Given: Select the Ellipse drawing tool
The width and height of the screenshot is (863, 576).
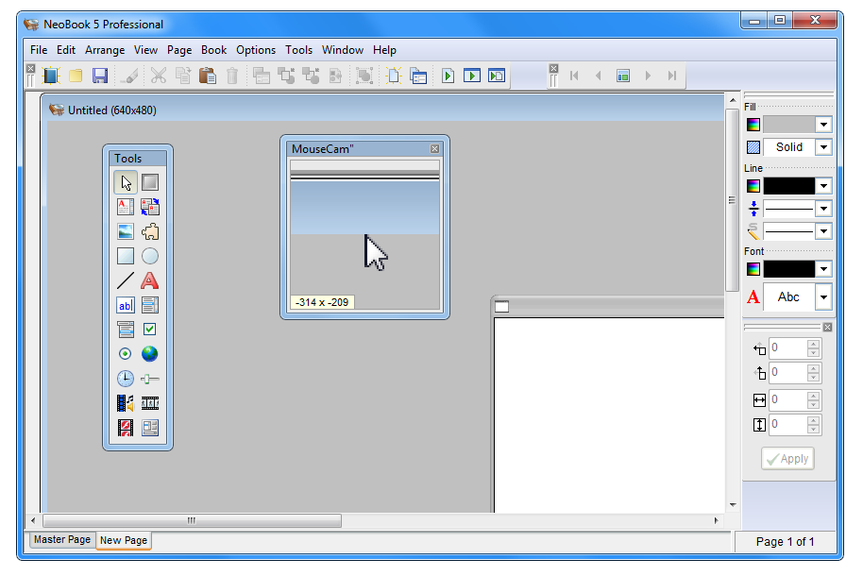Looking at the screenshot, I should pyautogui.click(x=150, y=256).
